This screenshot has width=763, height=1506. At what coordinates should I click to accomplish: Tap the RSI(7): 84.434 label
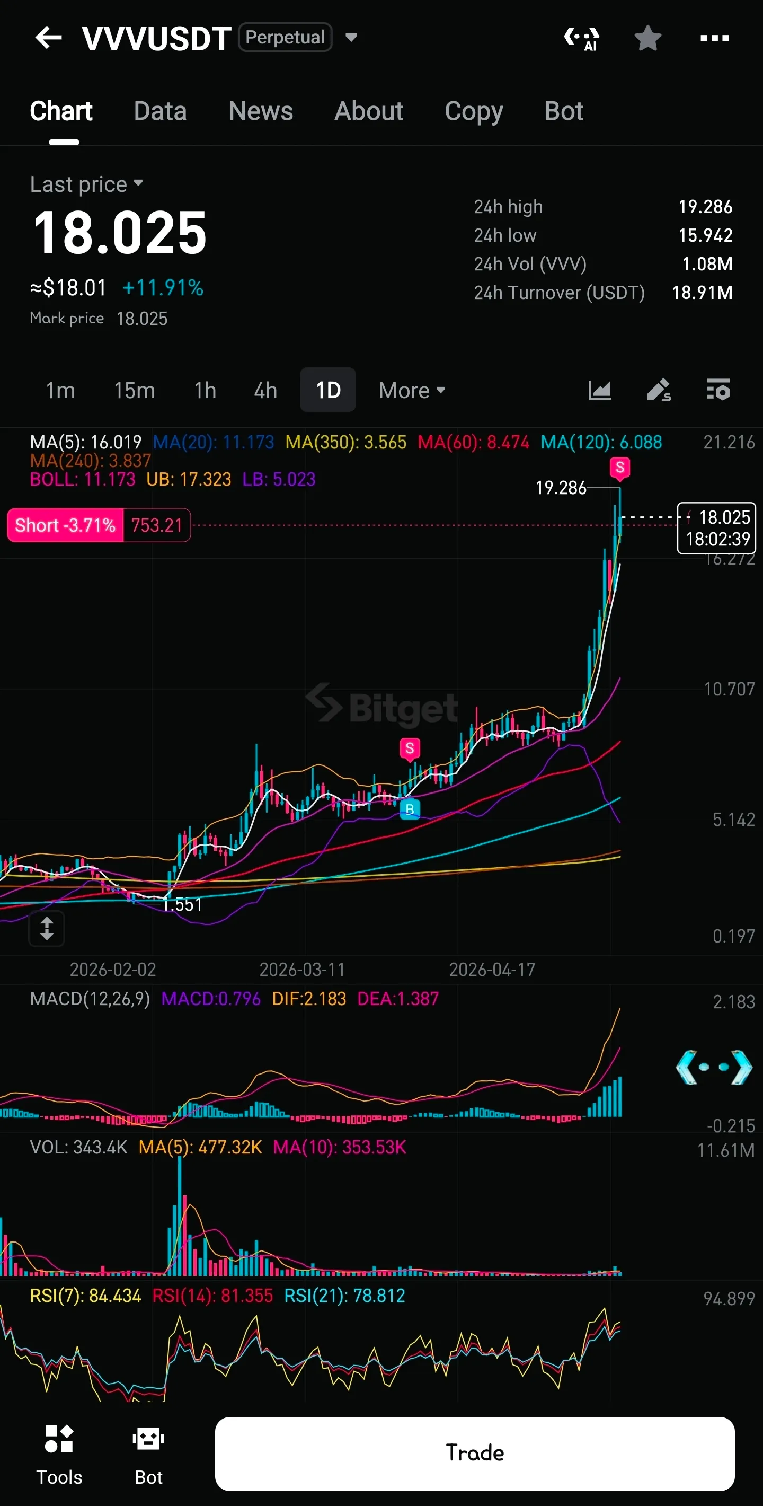[x=86, y=1296]
